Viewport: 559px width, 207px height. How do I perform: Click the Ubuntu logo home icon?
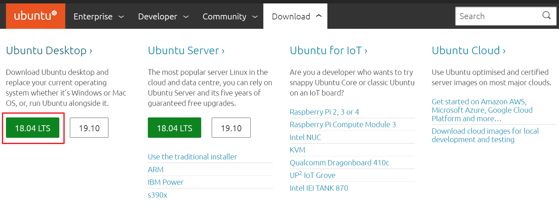tap(35, 16)
